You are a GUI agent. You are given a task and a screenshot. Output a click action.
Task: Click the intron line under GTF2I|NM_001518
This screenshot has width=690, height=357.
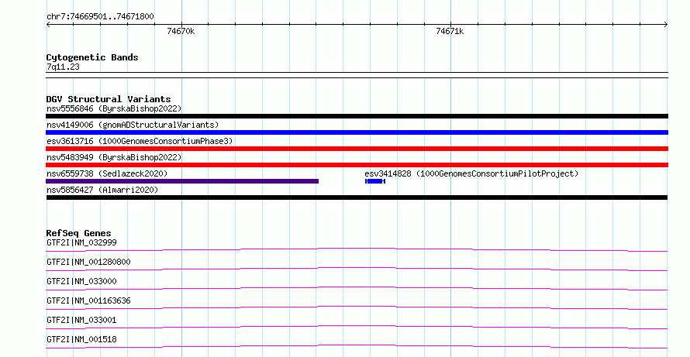click(357, 346)
